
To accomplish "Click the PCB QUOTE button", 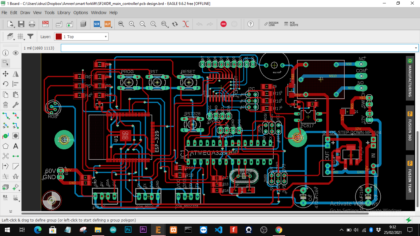I will (x=291, y=24).
